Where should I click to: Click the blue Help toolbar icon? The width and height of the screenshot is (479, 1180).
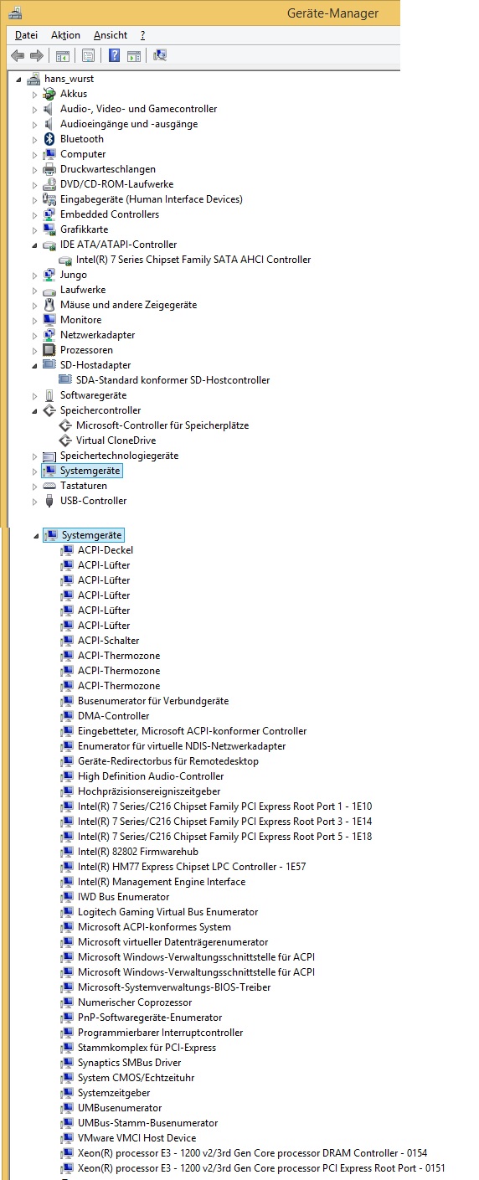click(x=115, y=55)
